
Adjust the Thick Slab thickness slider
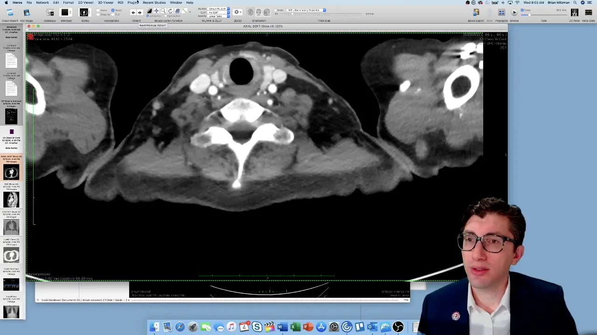(x=322, y=14)
